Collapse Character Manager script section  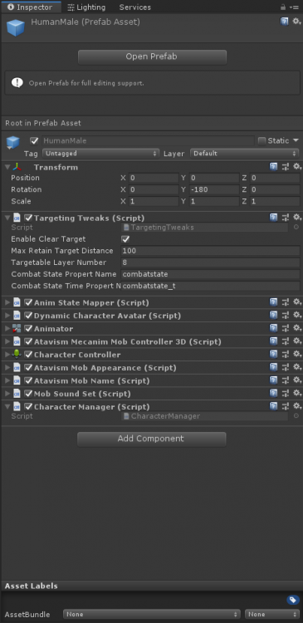tap(7, 407)
